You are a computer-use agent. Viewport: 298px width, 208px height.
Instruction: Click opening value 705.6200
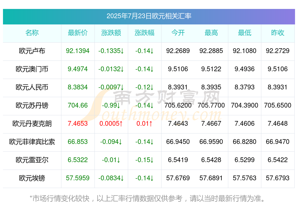[178, 105]
